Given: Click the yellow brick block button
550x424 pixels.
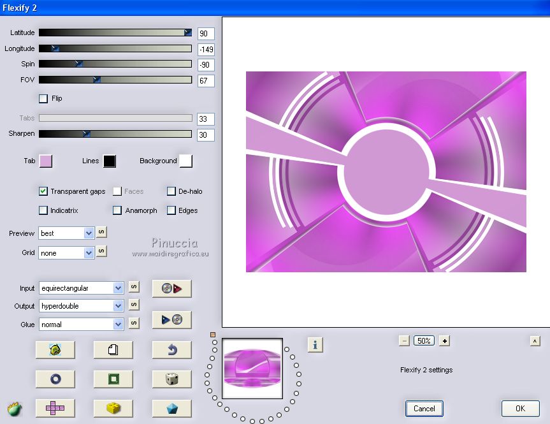Looking at the screenshot, I should [x=113, y=408].
